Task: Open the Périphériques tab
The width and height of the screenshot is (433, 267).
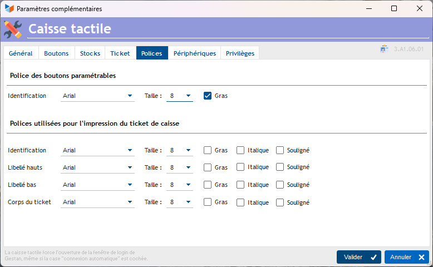Action: (194, 53)
